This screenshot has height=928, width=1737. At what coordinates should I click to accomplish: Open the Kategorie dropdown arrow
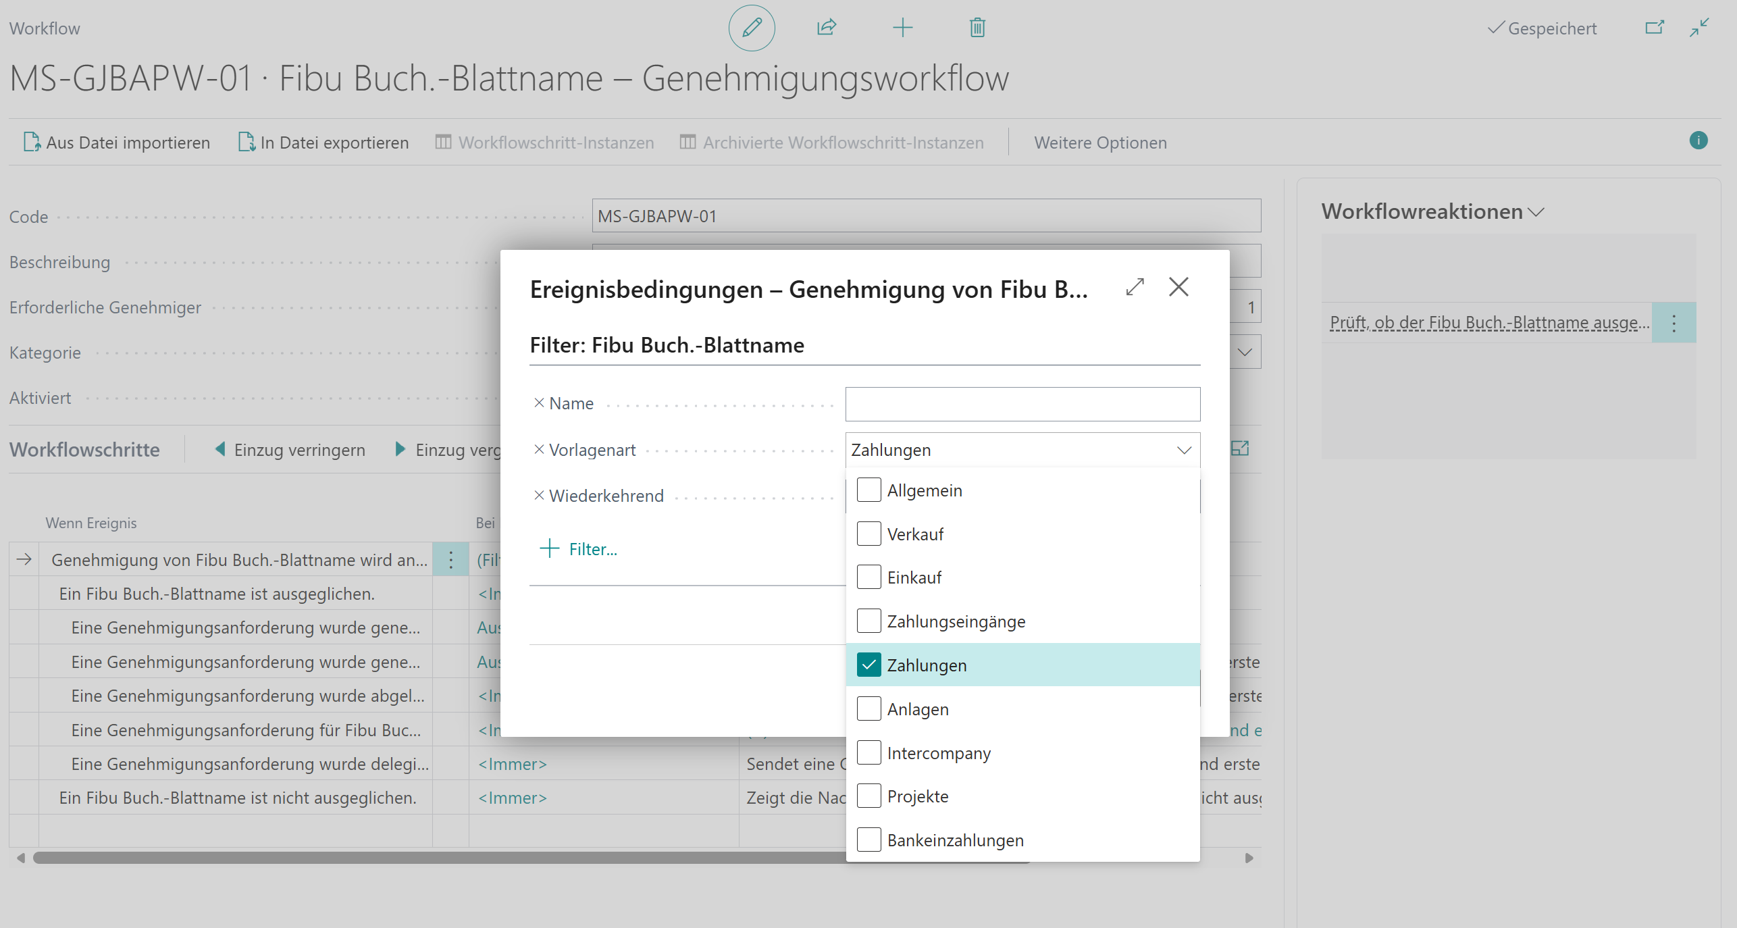[1245, 352]
